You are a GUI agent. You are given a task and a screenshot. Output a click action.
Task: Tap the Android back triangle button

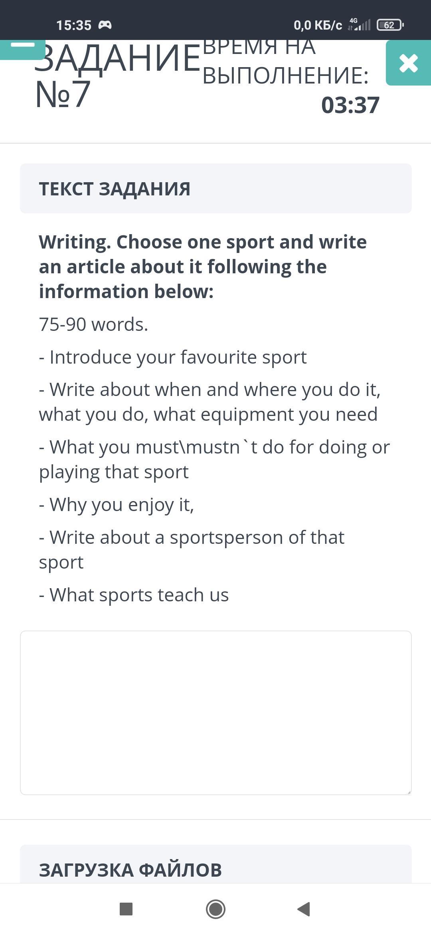(x=304, y=909)
